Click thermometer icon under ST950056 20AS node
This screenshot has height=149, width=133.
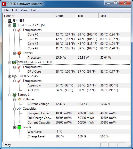pos(19,81)
